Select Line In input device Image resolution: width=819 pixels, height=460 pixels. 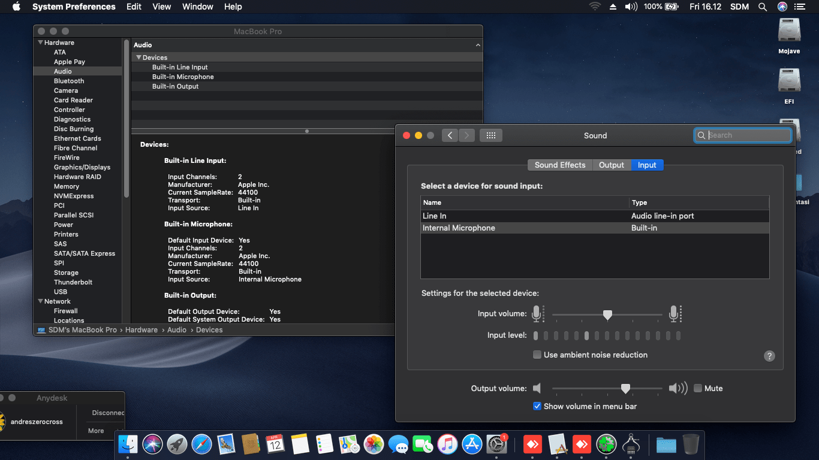435,216
